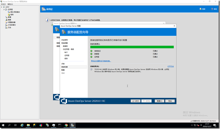Click the green check icon beside 系统验证
This screenshot has width=220, height=129.
pyautogui.click(x=91, y=51)
